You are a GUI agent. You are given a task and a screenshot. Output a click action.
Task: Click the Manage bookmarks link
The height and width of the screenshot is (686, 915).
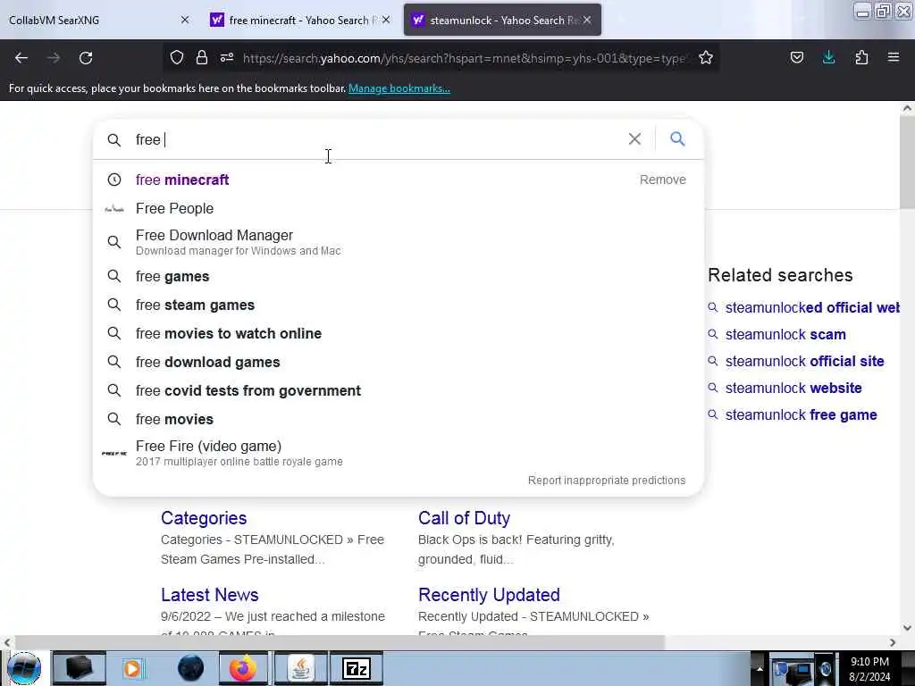click(x=399, y=88)
